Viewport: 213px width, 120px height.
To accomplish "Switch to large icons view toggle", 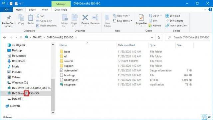I will [210, 117].
